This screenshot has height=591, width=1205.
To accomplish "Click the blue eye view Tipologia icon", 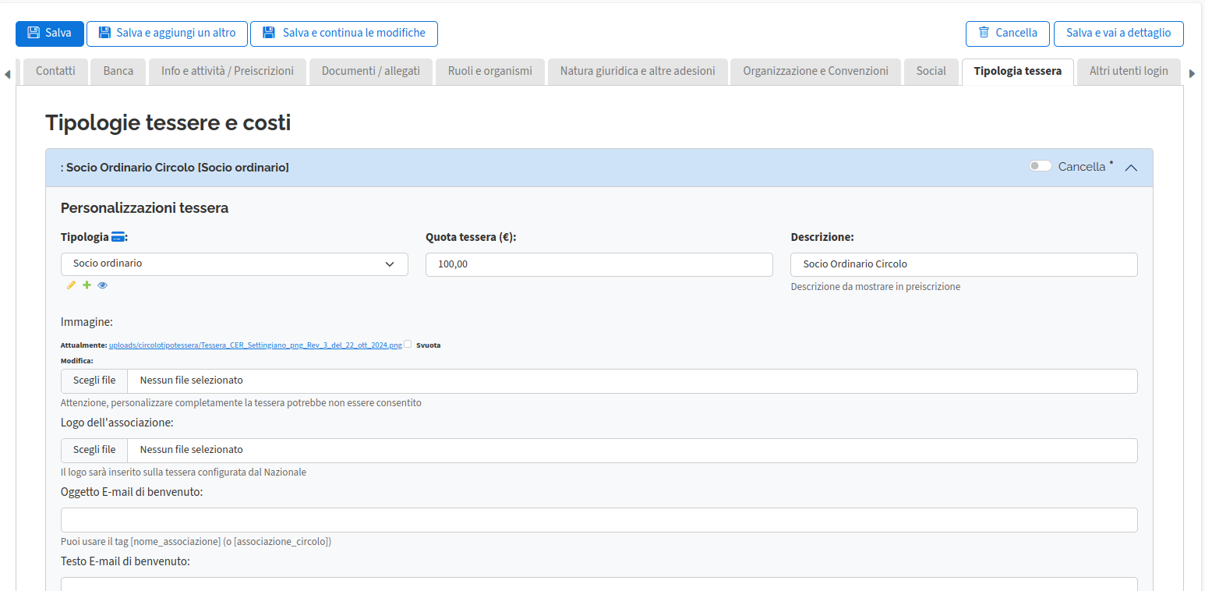I will click(x=102, y=285).
